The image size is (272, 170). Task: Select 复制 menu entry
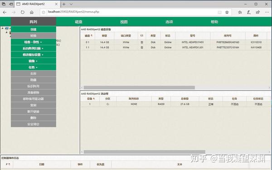pyautogui.click(x=33, y=105)
